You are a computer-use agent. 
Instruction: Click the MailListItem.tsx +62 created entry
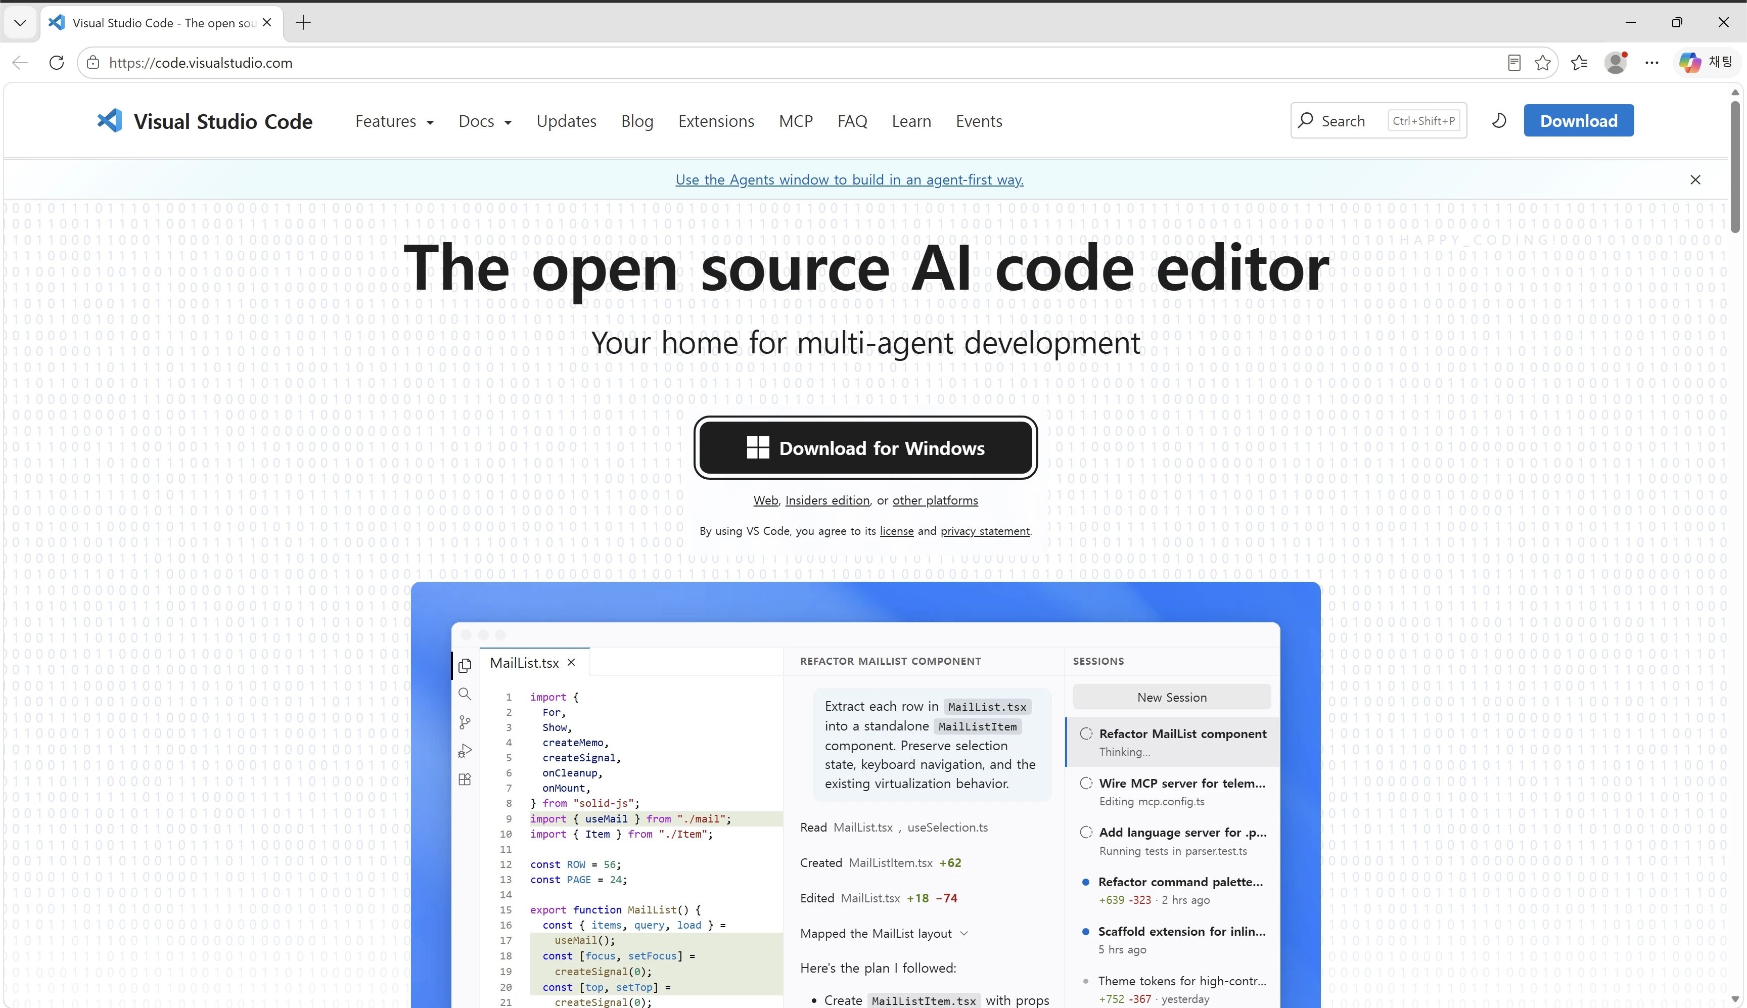[881, 862]
